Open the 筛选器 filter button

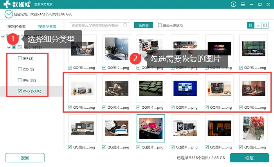coord(144,25)
